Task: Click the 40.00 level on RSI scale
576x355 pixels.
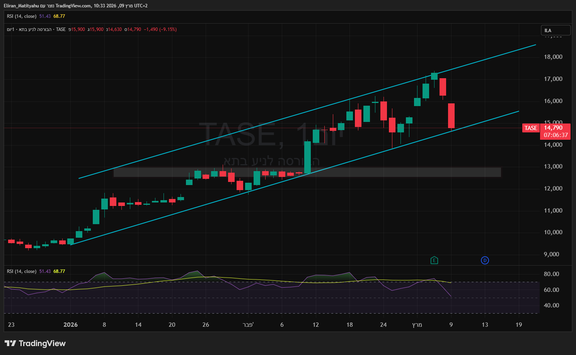Action: [x=552, y=305]
